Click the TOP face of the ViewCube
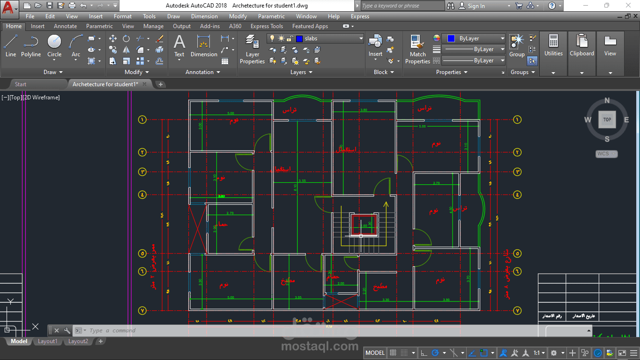This screenshot has width=640, height=360. pos(607,120)
